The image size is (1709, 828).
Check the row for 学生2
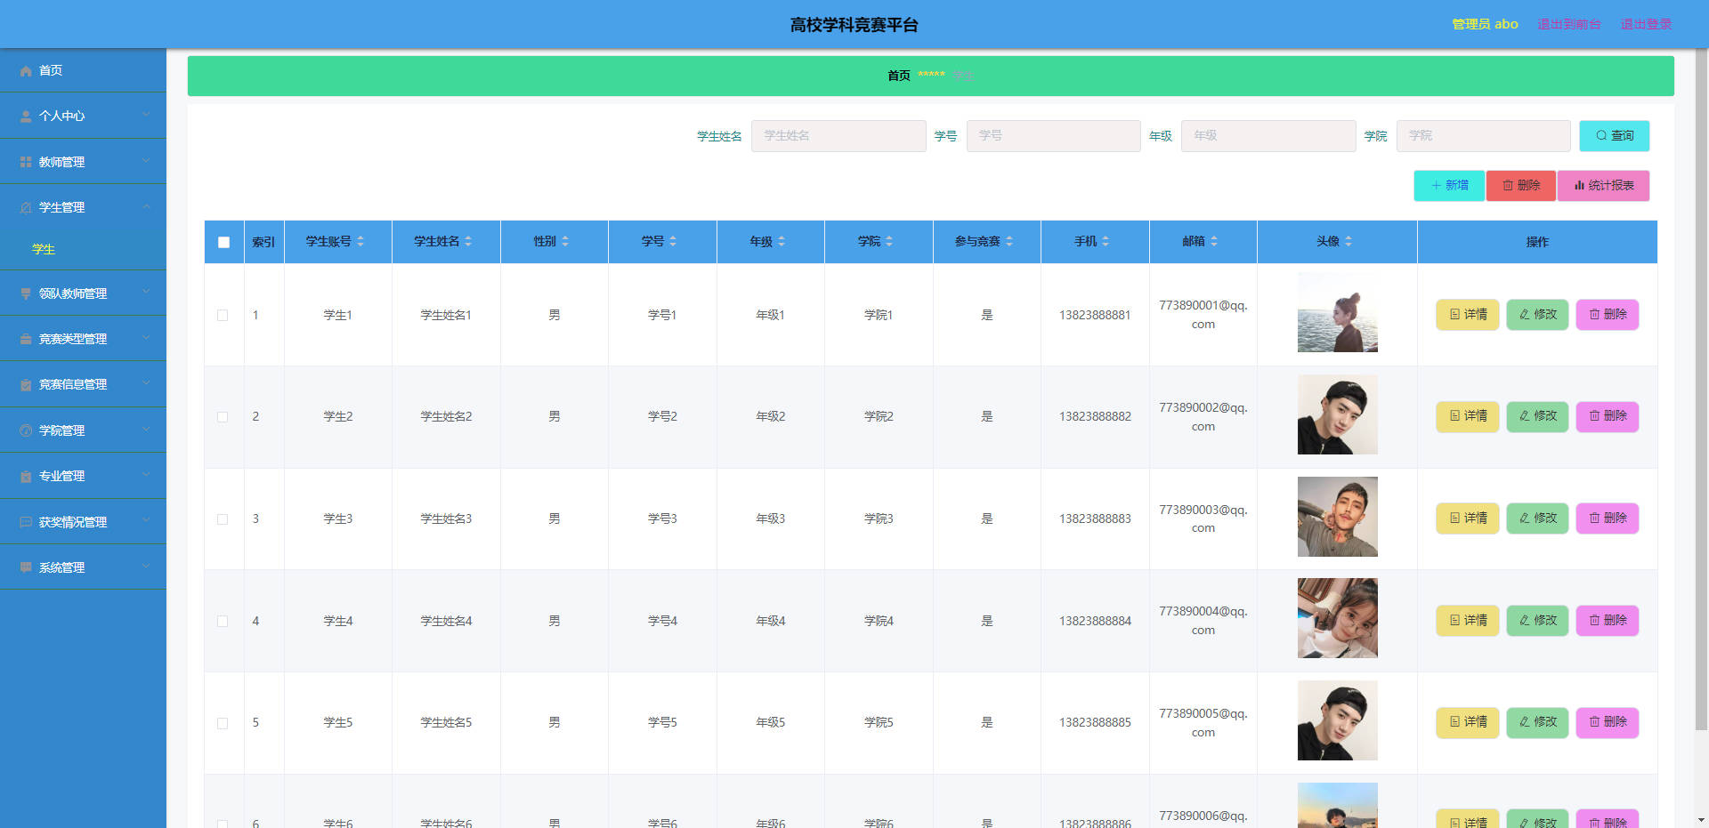[x=223, y=417]
